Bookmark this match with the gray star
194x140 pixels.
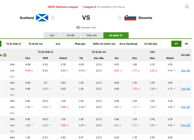coord(187,7)
